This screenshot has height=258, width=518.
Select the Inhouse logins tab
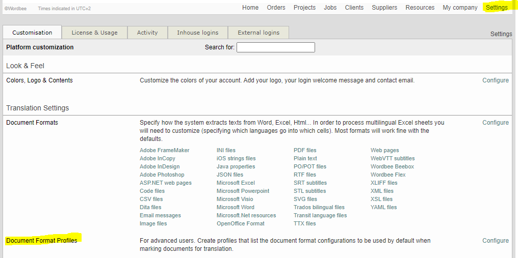[197, 33]
